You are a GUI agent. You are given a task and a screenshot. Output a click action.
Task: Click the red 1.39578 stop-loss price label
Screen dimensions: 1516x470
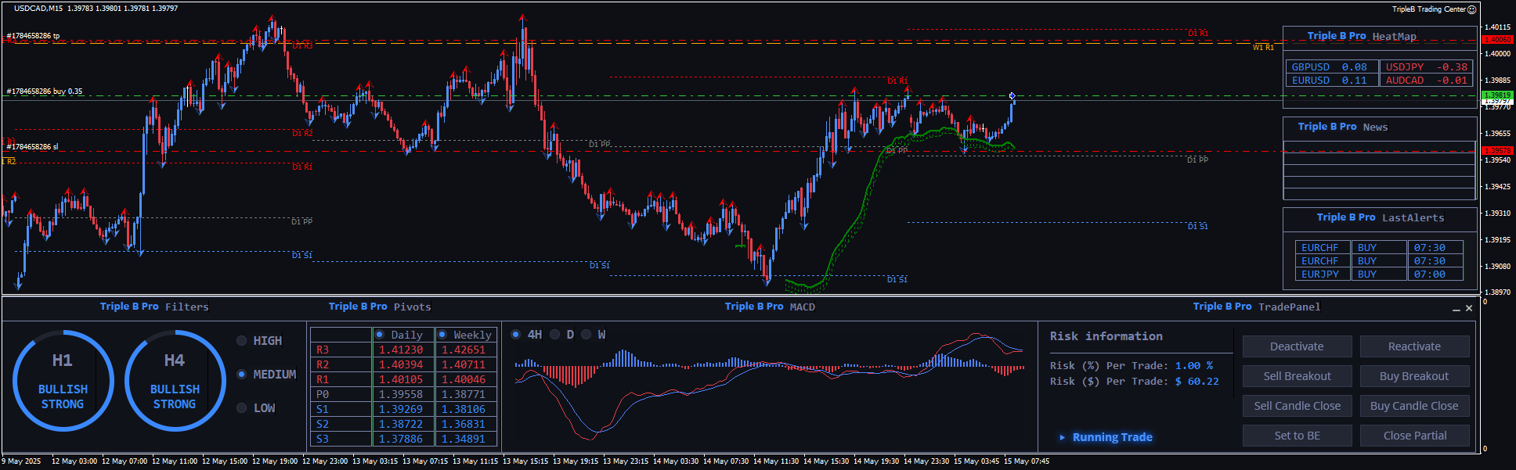pyautogui.click(x=1497, y=150)
